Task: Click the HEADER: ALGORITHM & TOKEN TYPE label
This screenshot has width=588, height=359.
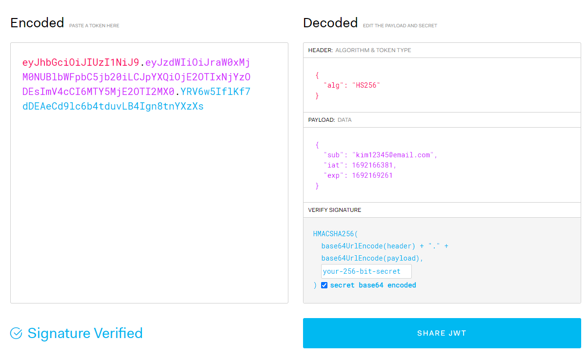Action: pyautogui.click(x=360, y=50)
